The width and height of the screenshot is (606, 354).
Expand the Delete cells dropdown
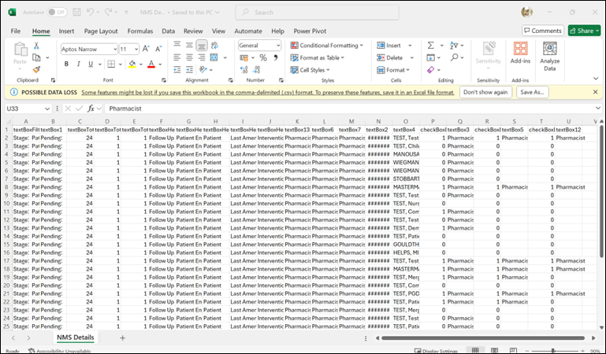pyautogui.click(x=411, y=58)
